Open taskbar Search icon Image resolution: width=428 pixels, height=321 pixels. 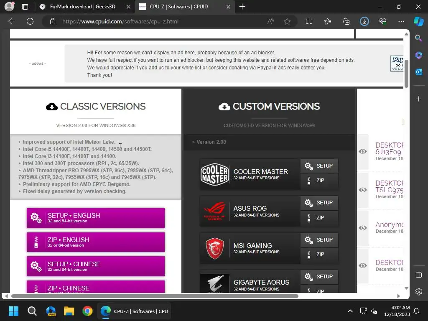pos(32,311)
